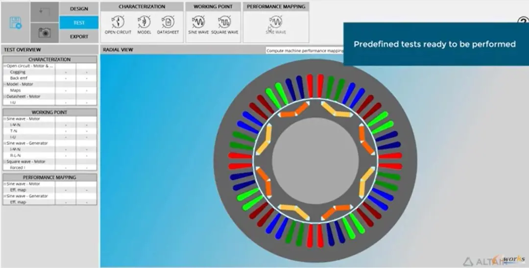The width and height of the screenshot is (529, 268).
Task: Collapse Open circuit - Motor tree node
Action: coord(5,66)
